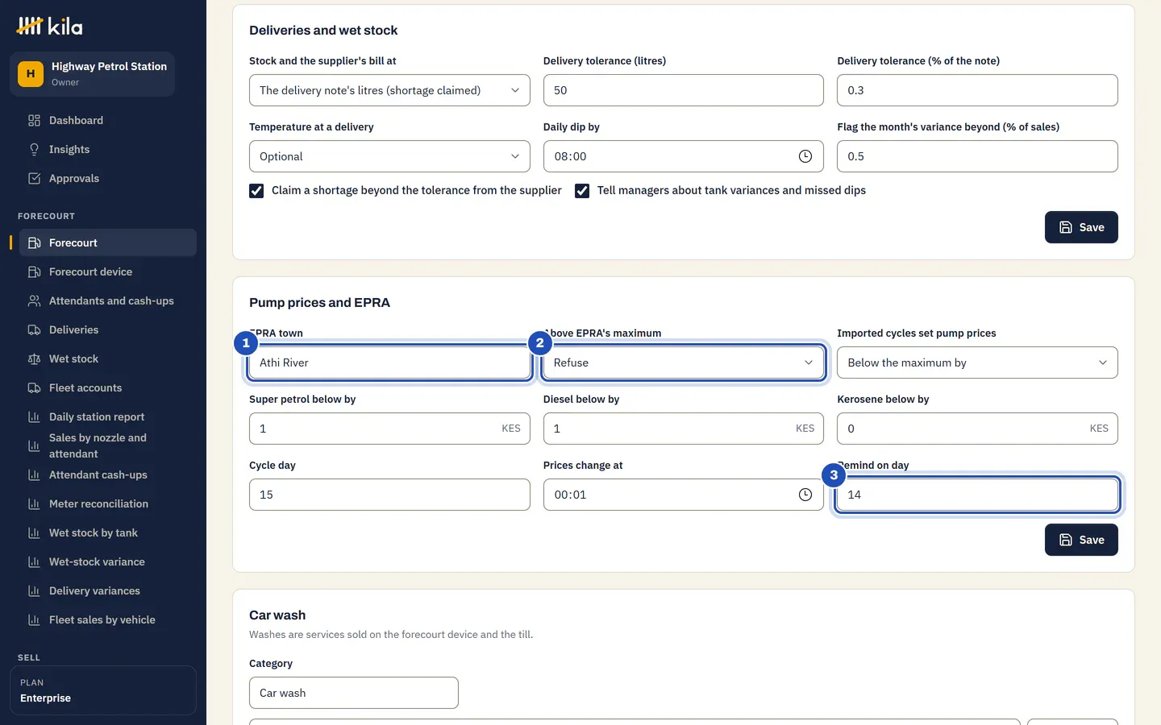Save the Deliveries and wet stock section
The image size is (1161, 725).
[1081, 227]
